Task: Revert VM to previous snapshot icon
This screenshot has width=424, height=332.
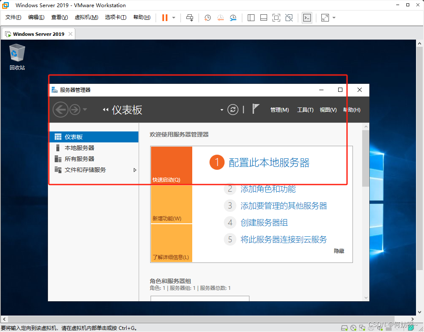Action: tap(220, 18)
